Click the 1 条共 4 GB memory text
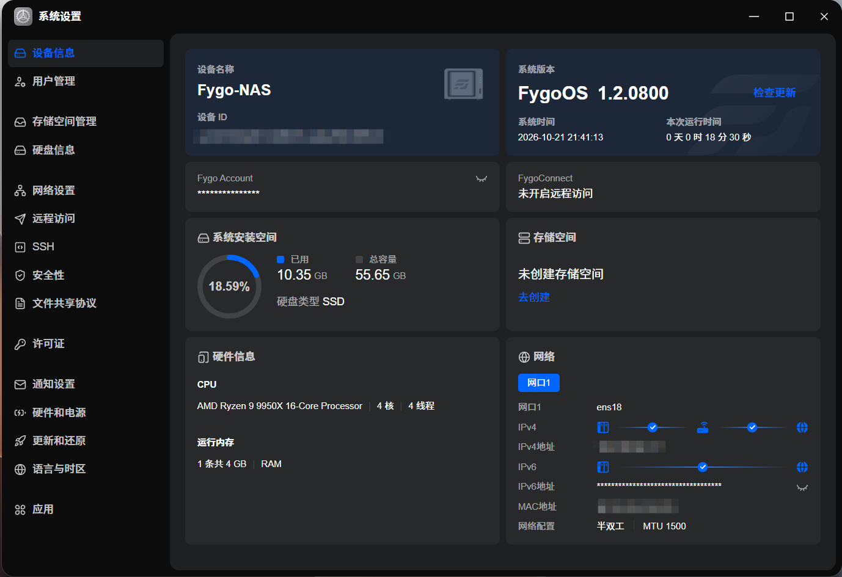The width and height of the screenshot is (842, 577). 222,464
